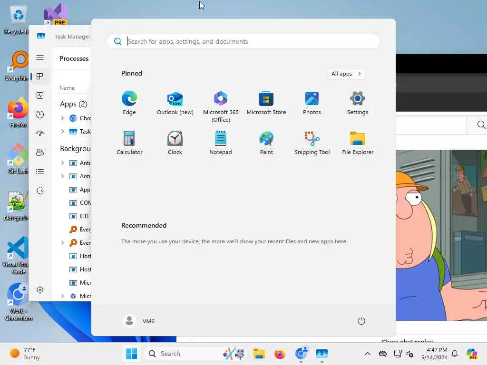
Task: Switch to Task Manager on taskbar
Action: [x=322, y=354]
